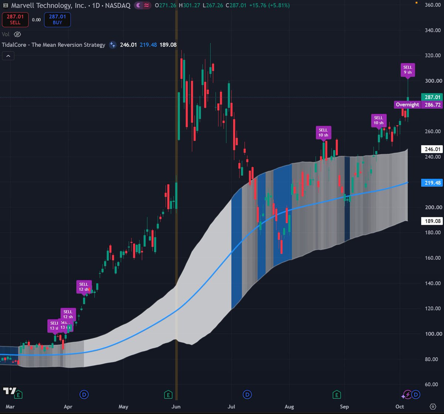Click the +15.76 (+5.81%) change text
444x414 pixels.
[x=270, y=6]
